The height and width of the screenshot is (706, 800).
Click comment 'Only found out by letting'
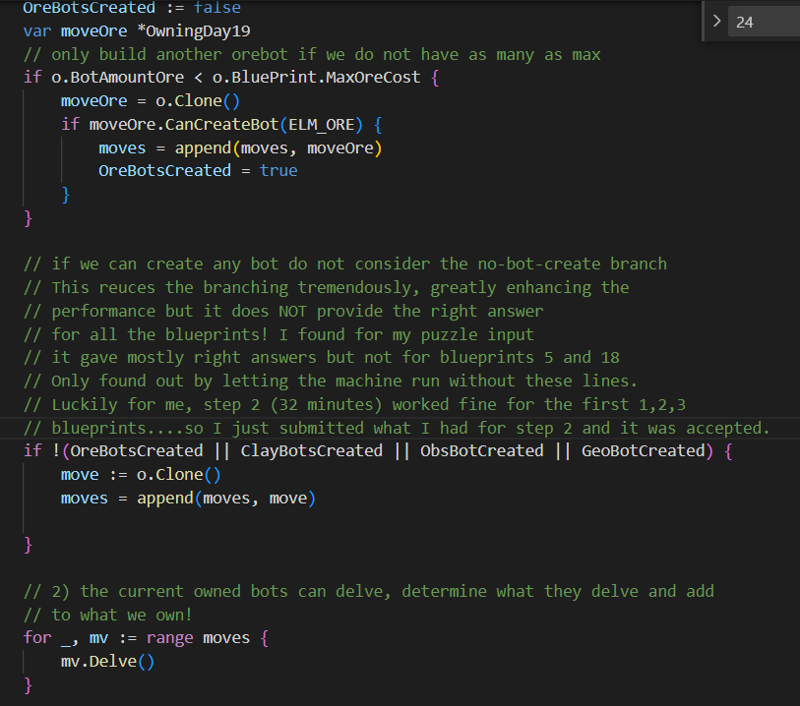pyautogui.click(x=330, y=381)
